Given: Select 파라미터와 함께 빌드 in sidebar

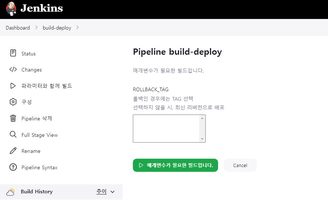Looking at the screenshot, I should pyautogui.click(x=47, y=86).
